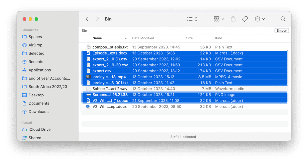
Task: Click the loreley mp4 movie thumbnail
Action: [88, 77]
